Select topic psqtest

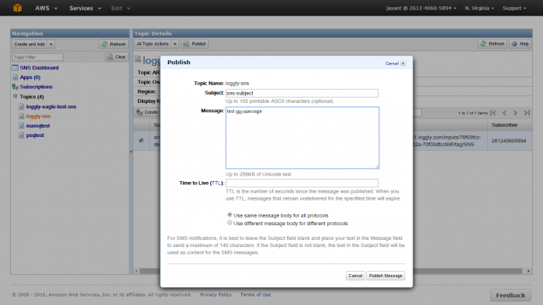pos(35,135)
